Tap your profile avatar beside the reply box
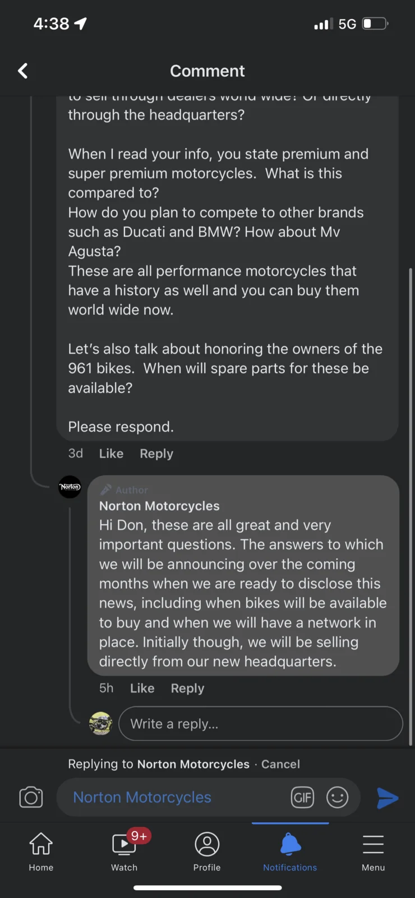 point(101,723)
